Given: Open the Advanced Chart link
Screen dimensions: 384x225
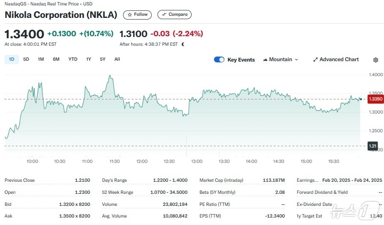Looking at the screenshot, I should click(x=339, y=59).
